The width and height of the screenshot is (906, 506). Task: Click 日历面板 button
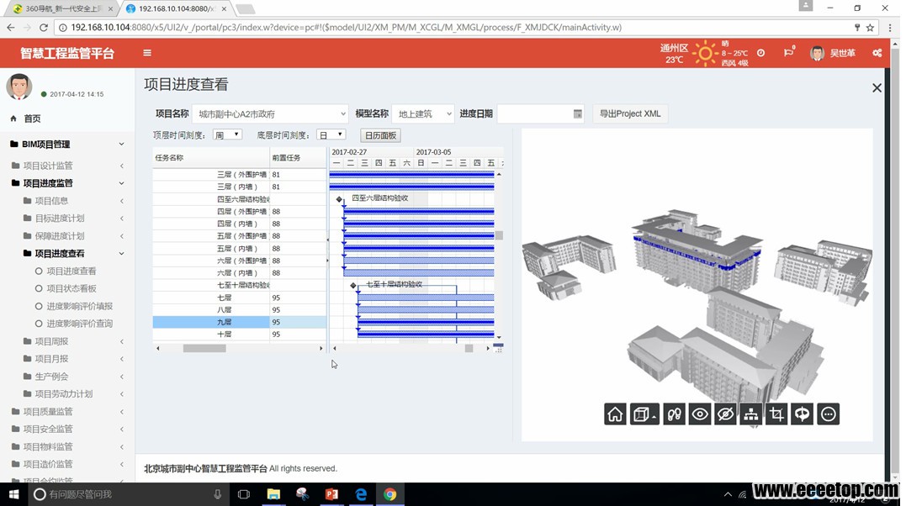[381, 135]
